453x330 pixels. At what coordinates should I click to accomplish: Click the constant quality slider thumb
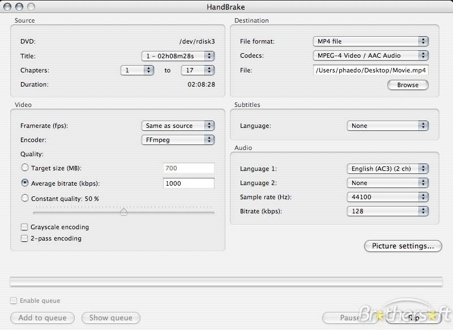(123, 212)
